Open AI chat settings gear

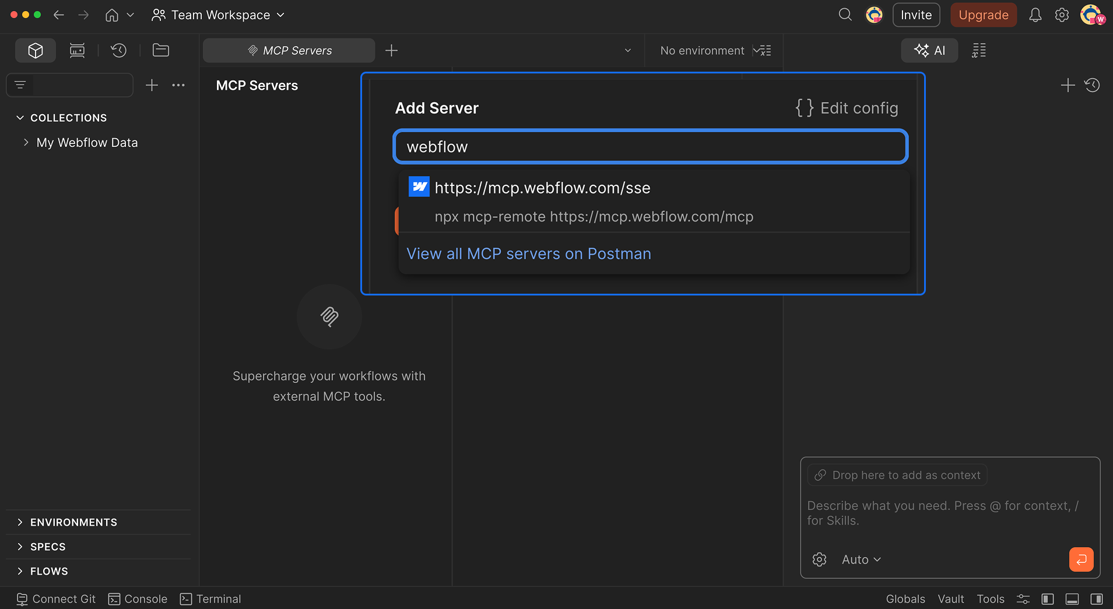pos(819,559)
